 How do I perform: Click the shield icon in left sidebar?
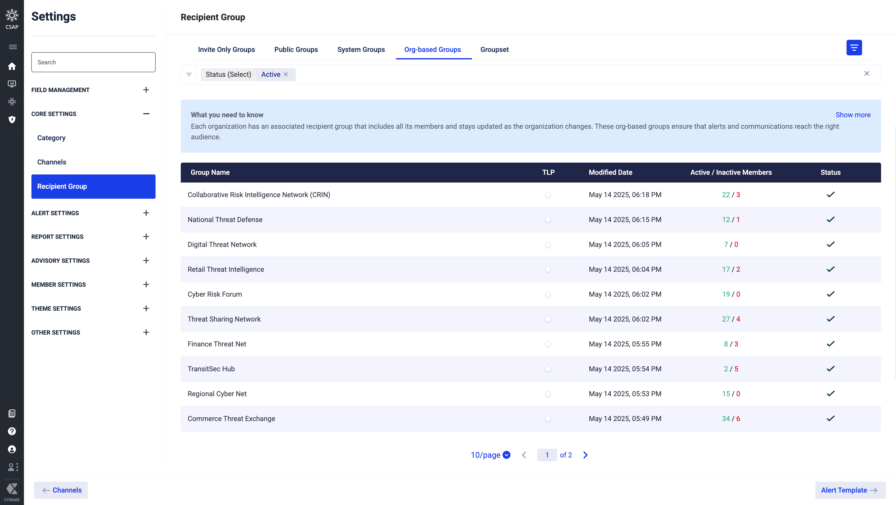pyautogui.click(x=12, y=119)
